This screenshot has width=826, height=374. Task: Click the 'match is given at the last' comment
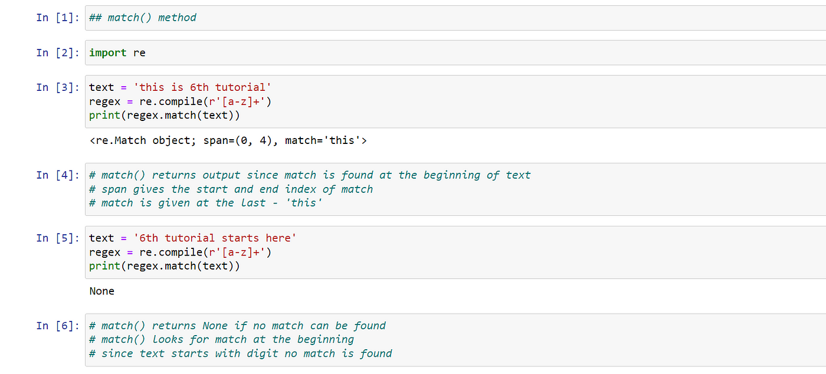[206, 203]
